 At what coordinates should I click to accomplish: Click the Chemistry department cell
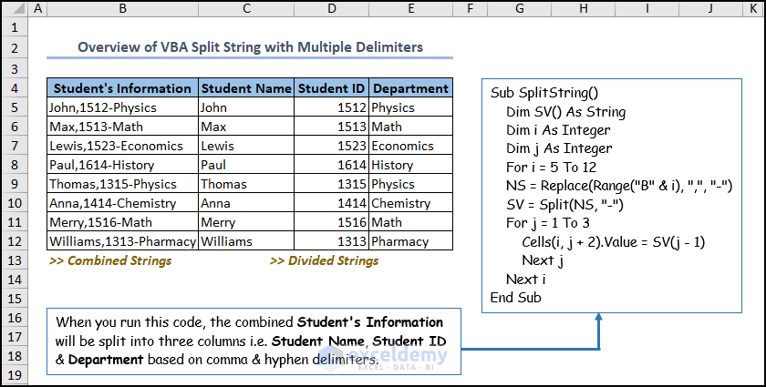(x=411, y=203)
